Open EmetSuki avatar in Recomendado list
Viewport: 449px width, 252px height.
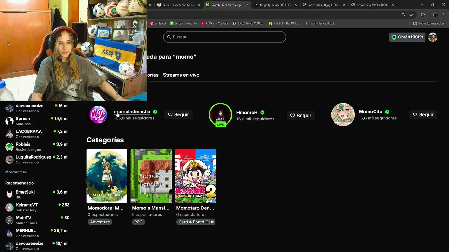(9, 195)
